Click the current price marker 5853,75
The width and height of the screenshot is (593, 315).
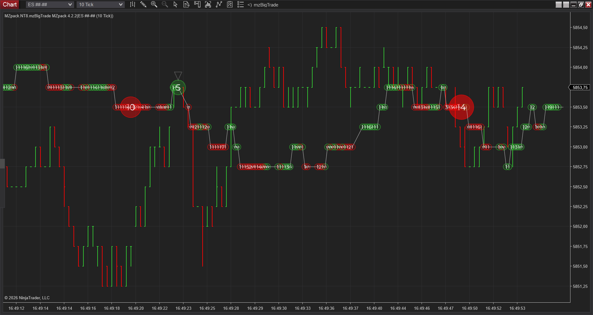pyautogui.click(x=580, y=87)
